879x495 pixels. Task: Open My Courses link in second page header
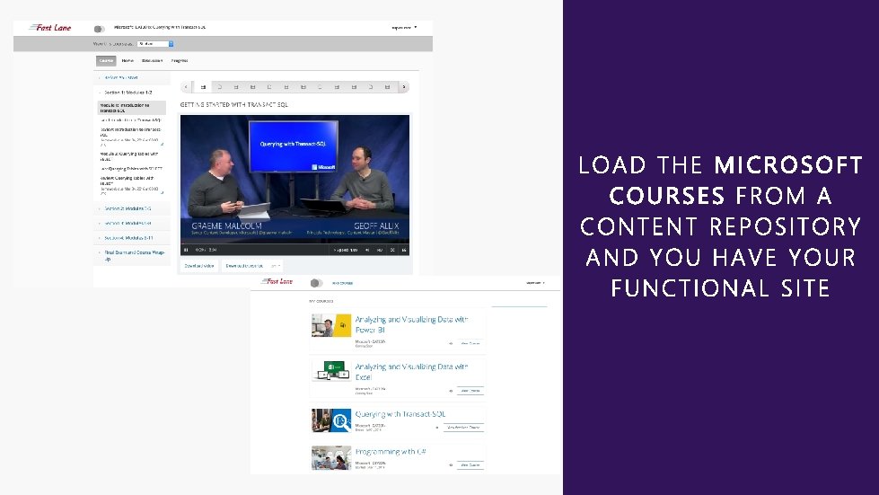(x=342, y=283)
